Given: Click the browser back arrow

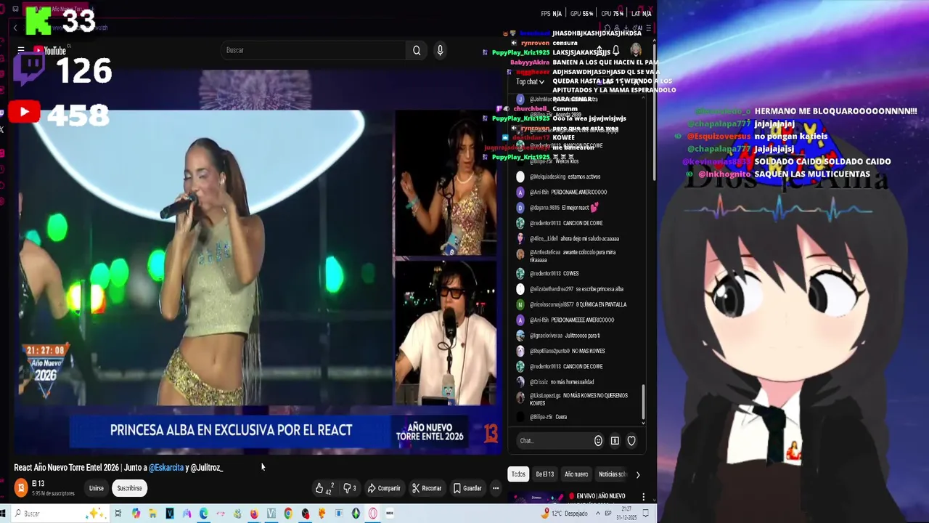Looking at the screenshot, I should pos(15,28).
